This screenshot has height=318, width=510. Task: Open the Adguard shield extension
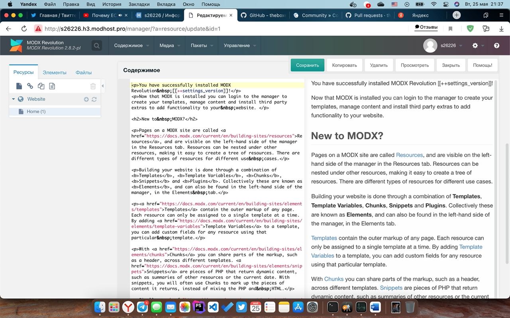470,29
